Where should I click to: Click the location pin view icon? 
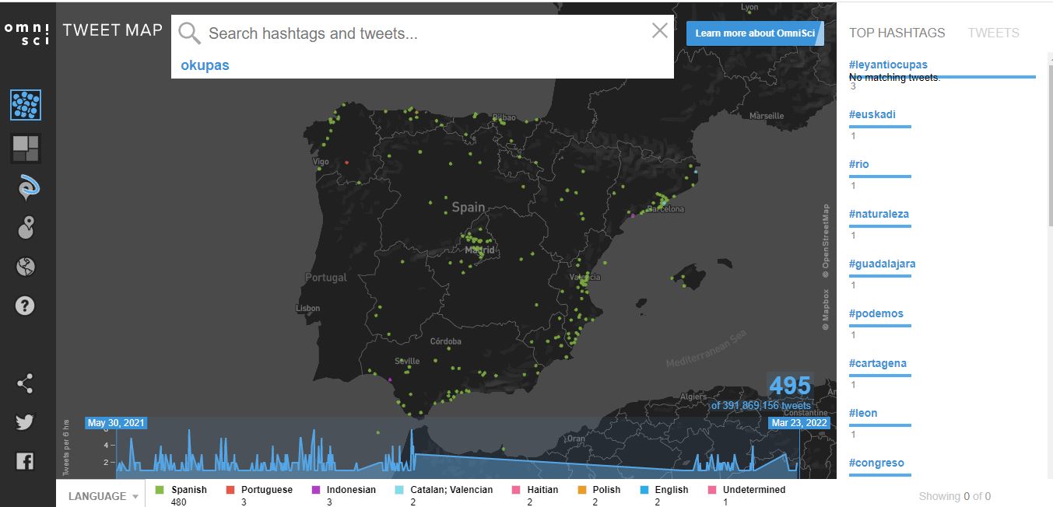(26, 227)
